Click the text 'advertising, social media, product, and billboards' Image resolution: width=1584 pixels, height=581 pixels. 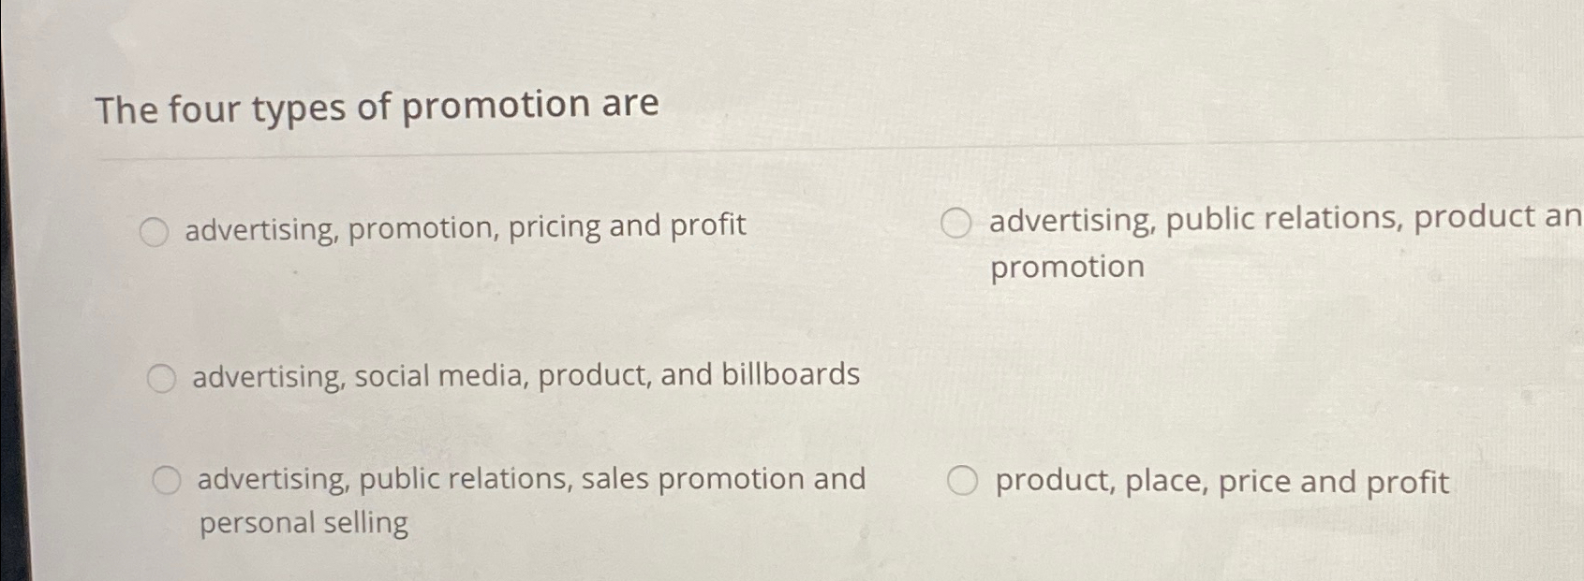[525, 375]
